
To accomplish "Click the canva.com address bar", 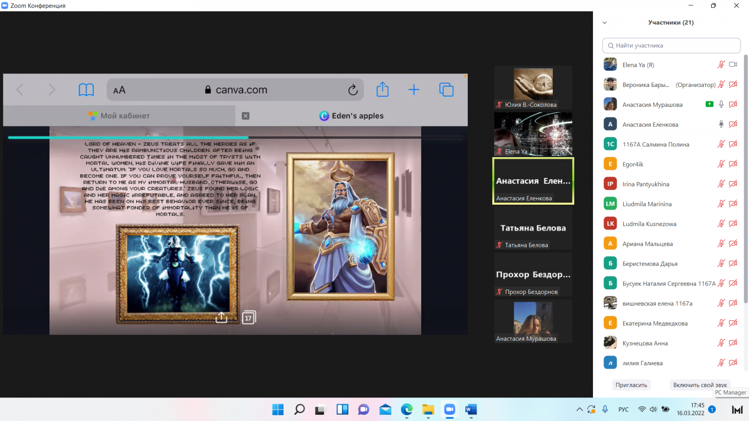I will (x=236, y=90).
